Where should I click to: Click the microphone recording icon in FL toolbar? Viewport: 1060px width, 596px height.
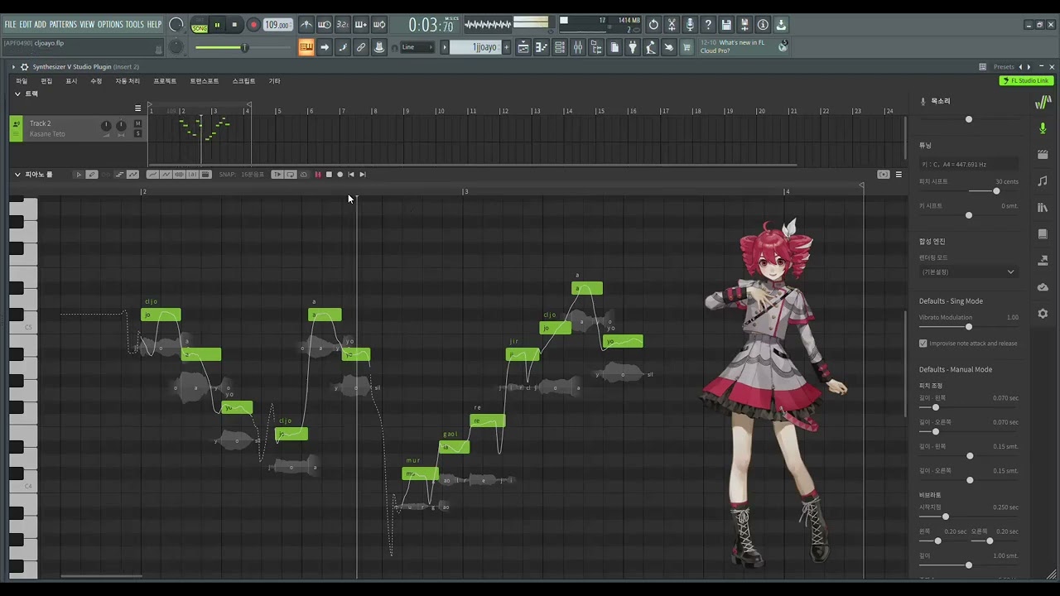[690, 25]
